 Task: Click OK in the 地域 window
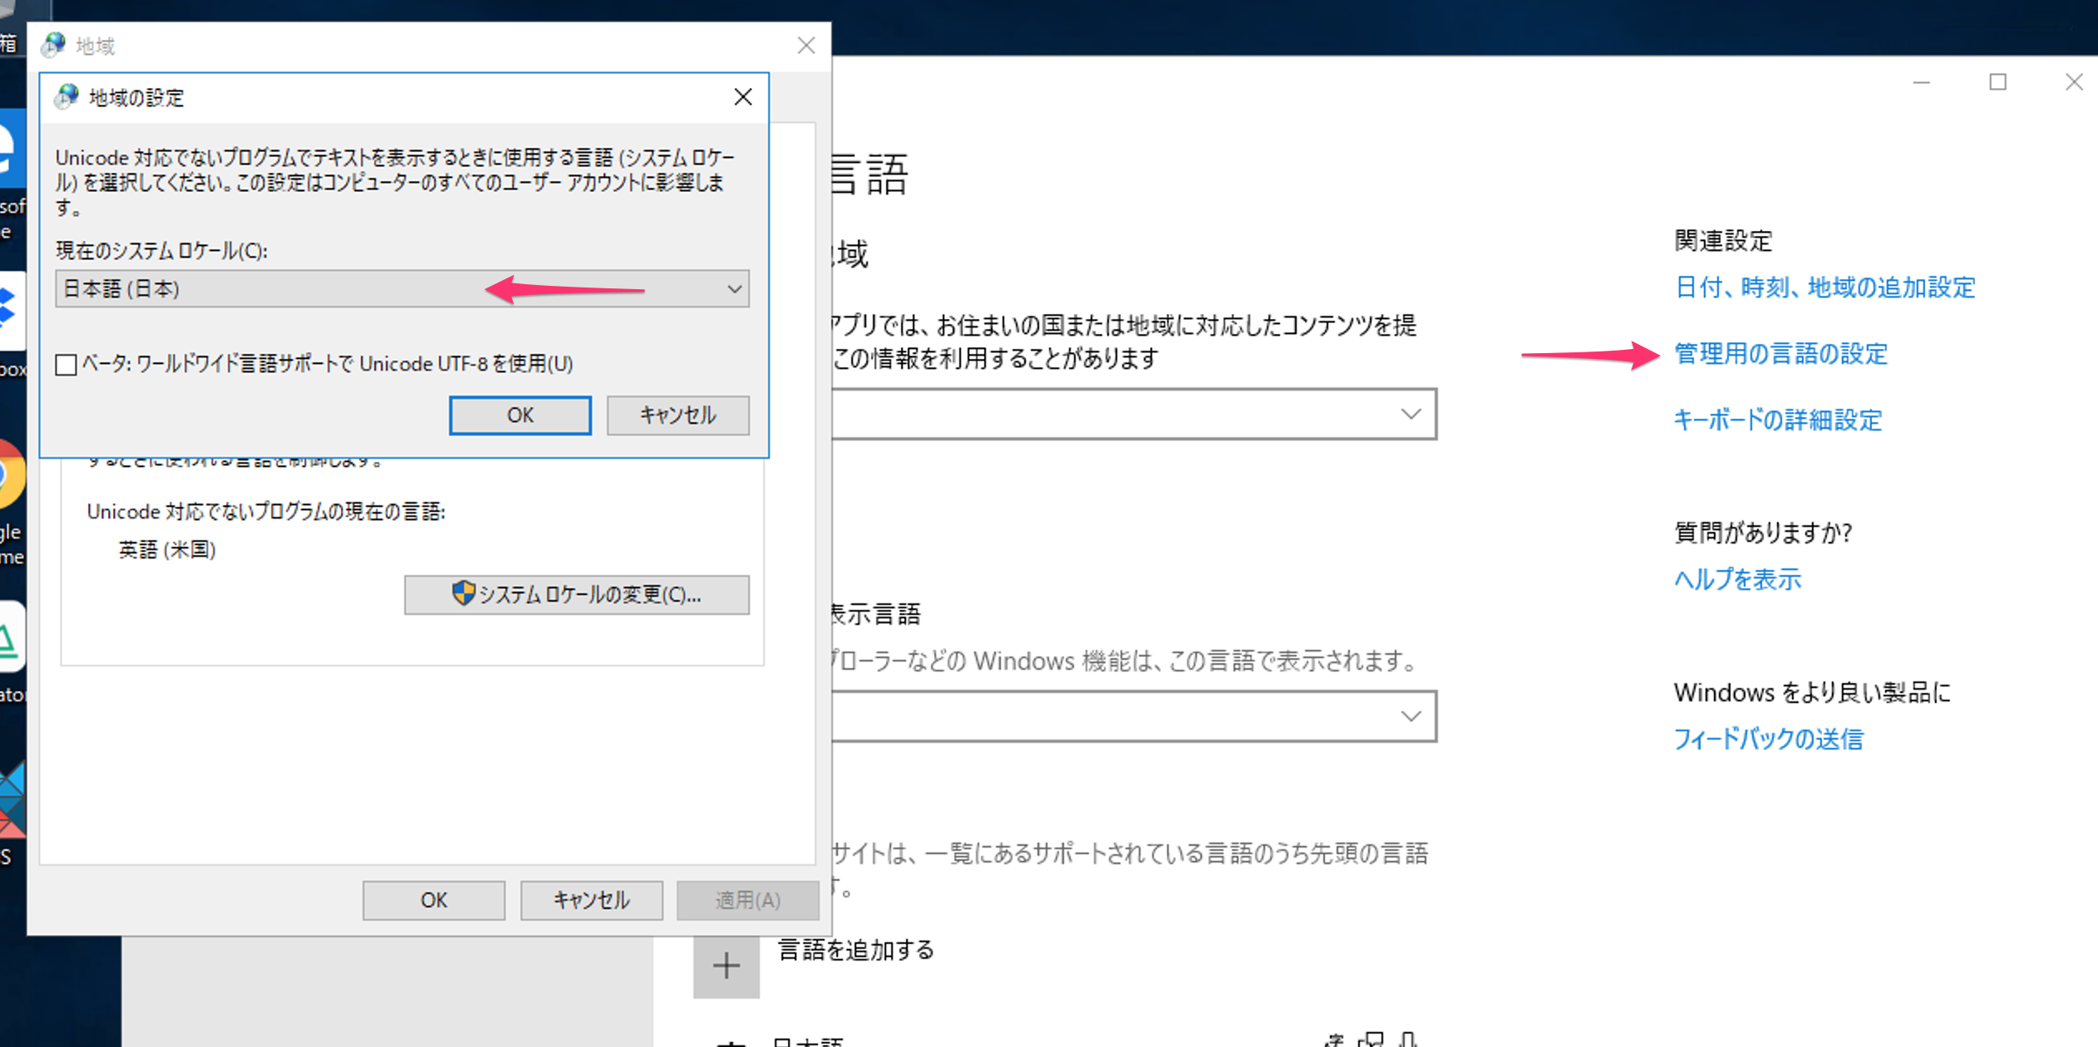(433, 900)
